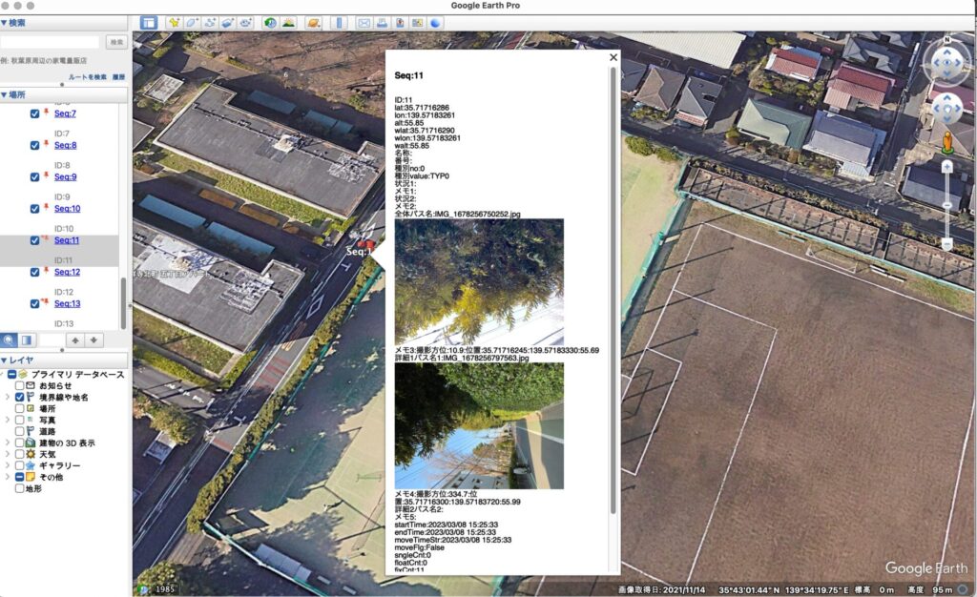Click the 履歴 history link
977x597 pixels.
(118, 77)
